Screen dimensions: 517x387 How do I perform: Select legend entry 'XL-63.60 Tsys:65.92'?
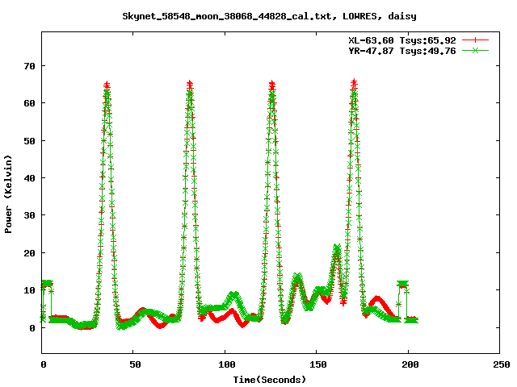pos(402,40)
